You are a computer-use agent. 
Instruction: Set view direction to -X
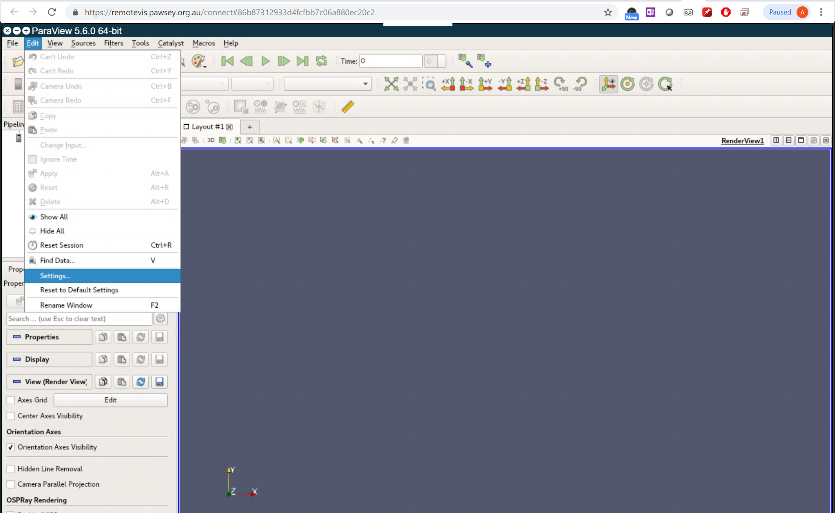point(467,84)
